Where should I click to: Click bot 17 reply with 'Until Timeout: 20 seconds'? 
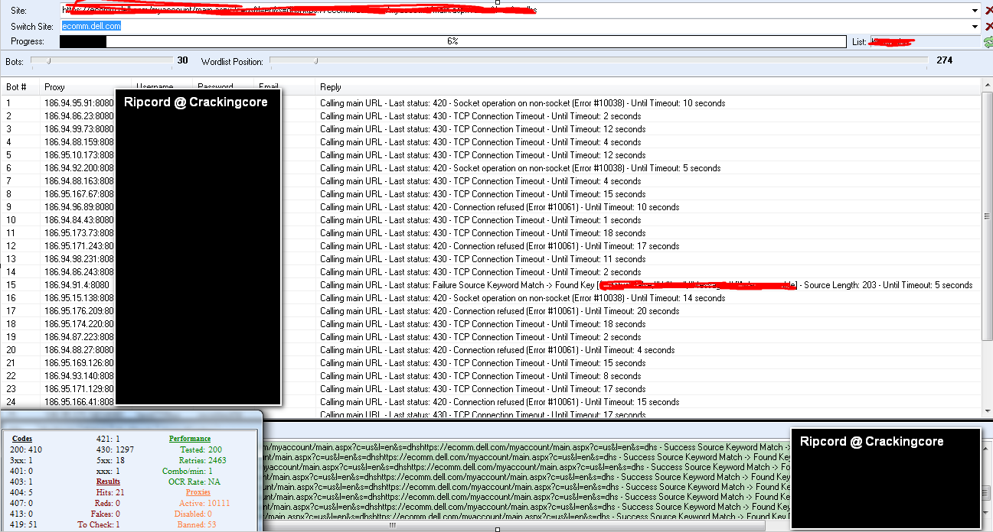pos(500,311)
